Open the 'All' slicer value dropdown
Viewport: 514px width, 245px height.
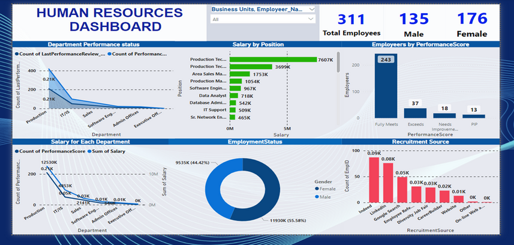[x=310, y=19]
